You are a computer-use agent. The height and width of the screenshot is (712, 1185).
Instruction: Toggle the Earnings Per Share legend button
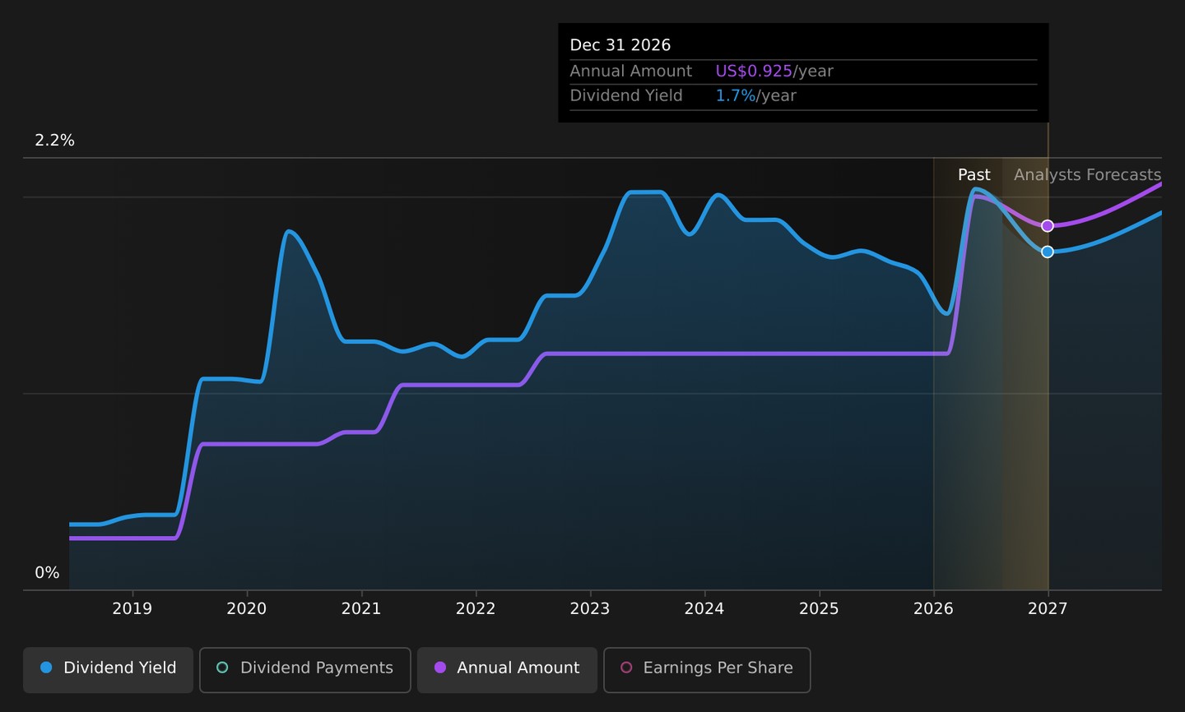tap(707, 670)
